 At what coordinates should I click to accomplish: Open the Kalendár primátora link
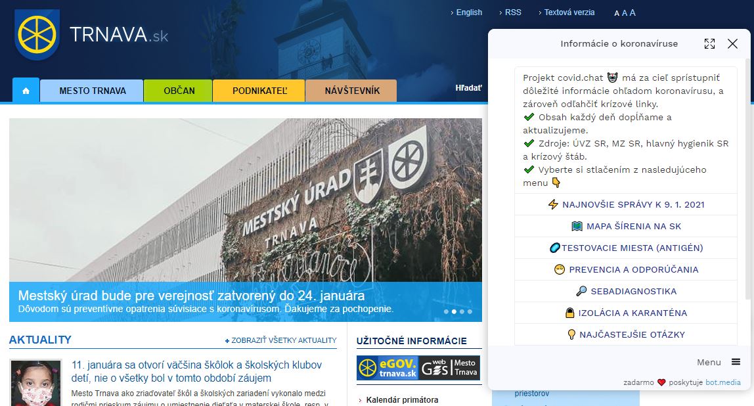pyautogui.click(x=401, y=399)
